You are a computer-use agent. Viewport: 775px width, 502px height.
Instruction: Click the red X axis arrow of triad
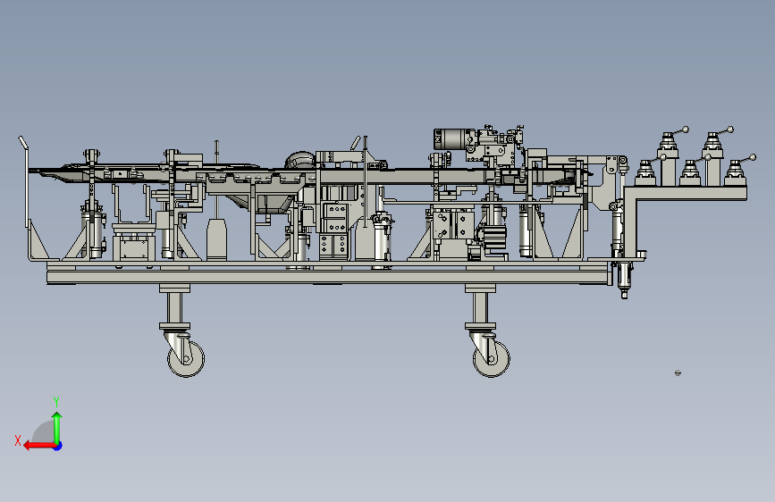pyautogui.click(x=38, y=446)
